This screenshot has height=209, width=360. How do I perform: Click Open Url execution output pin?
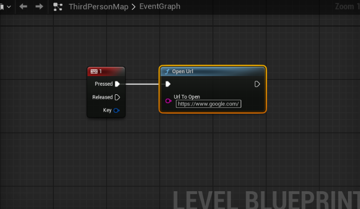257,84
